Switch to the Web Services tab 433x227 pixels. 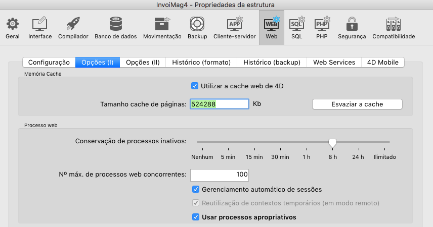coord(334,63)
